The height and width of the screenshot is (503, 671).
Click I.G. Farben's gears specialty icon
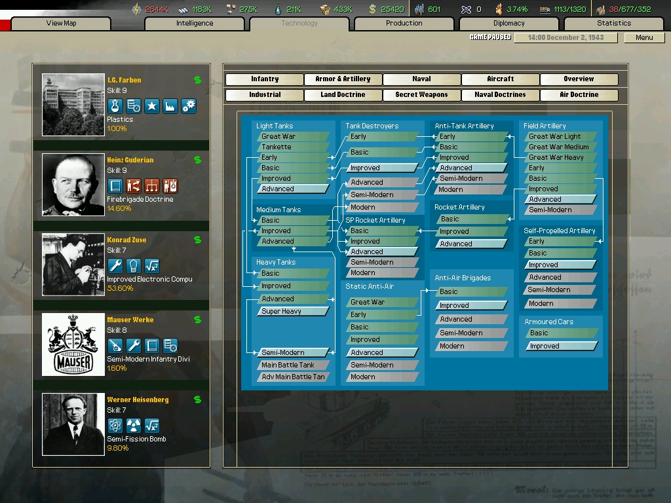point(189,105)
